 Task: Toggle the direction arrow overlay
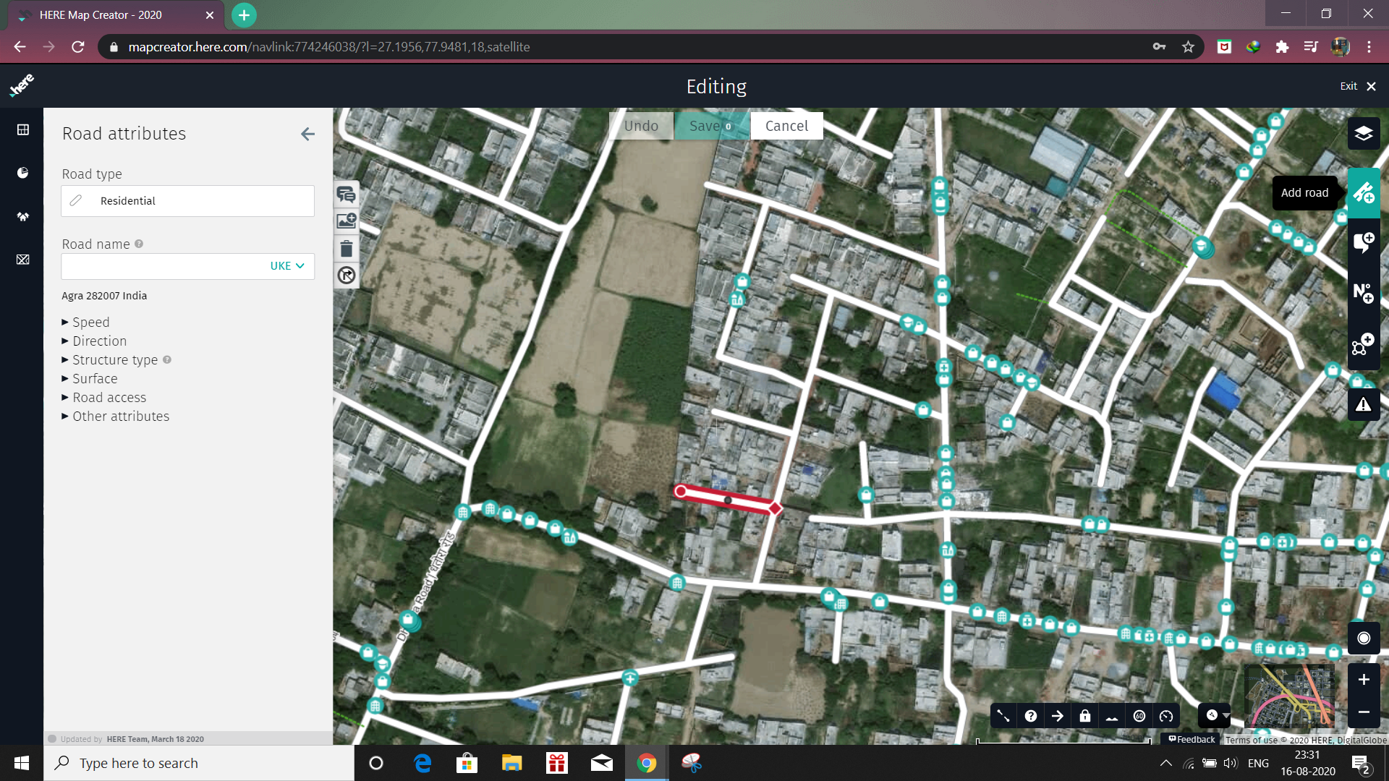pyautogui.click(x=1058, y=716)
